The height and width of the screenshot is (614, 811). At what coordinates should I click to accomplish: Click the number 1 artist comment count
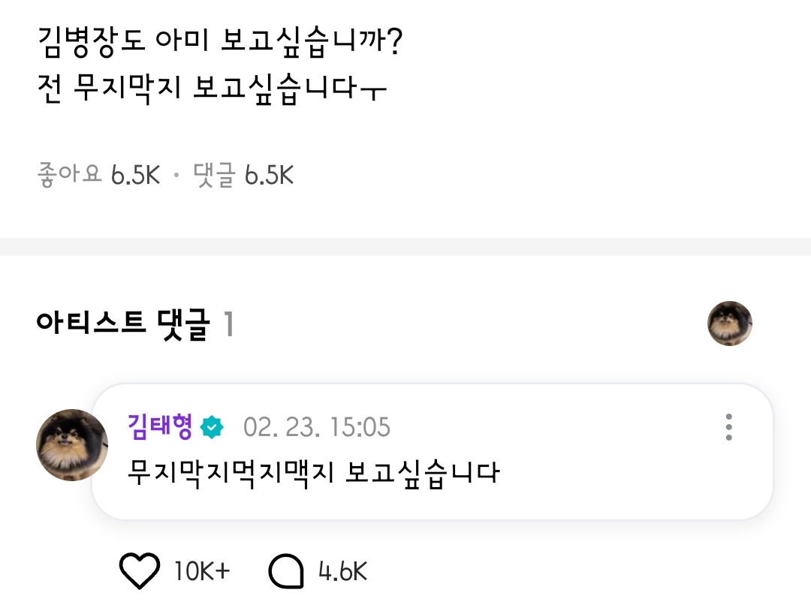(x=228, y=325)
